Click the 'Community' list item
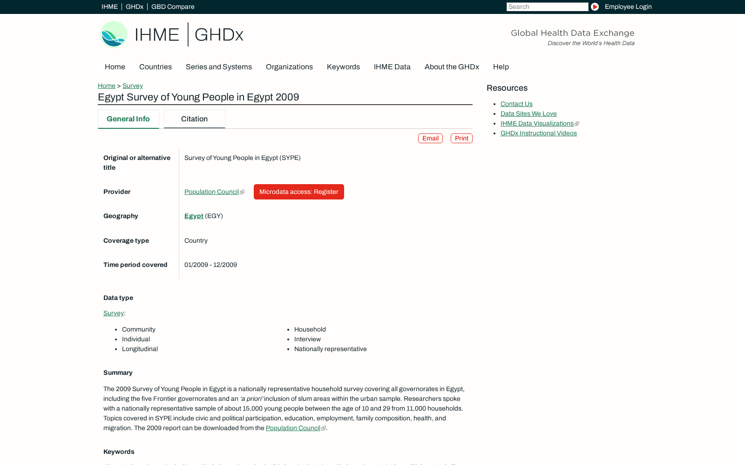Screen dimensions: 745x465 tap(139, 329)
